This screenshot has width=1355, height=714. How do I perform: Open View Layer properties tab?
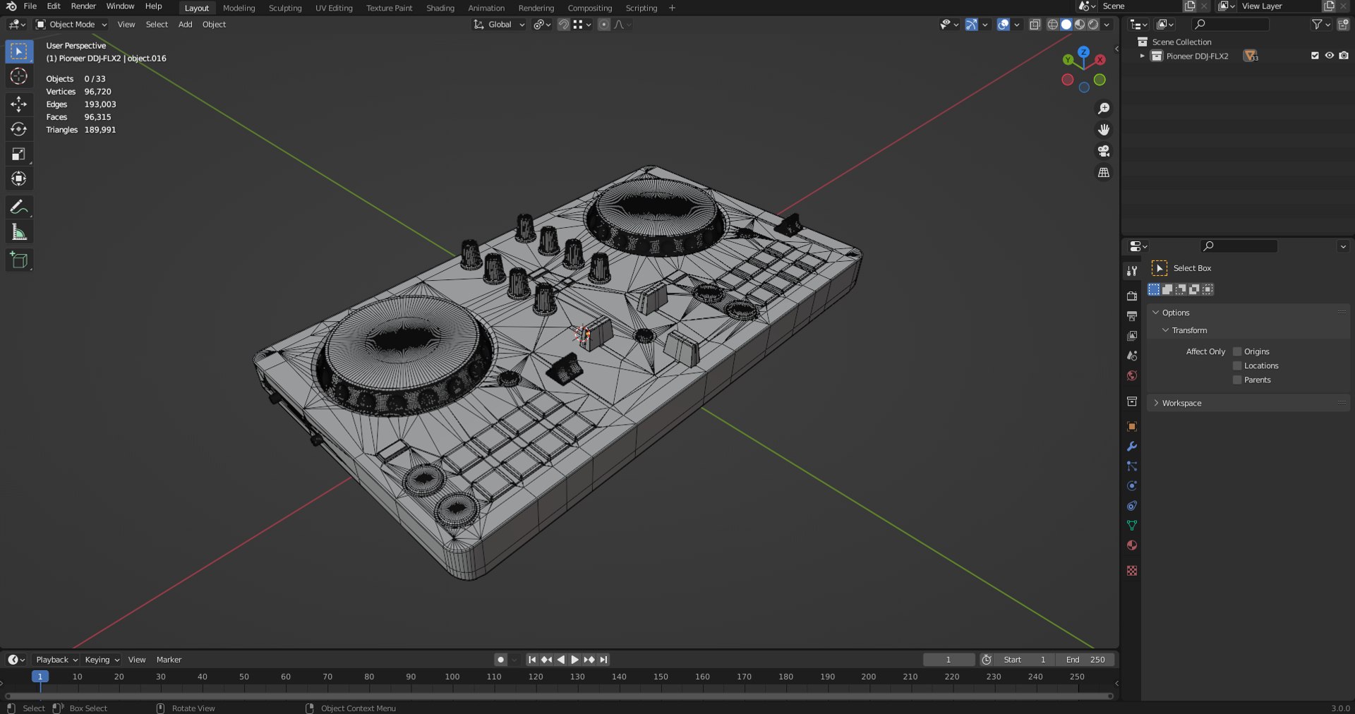pos(1132,336)
